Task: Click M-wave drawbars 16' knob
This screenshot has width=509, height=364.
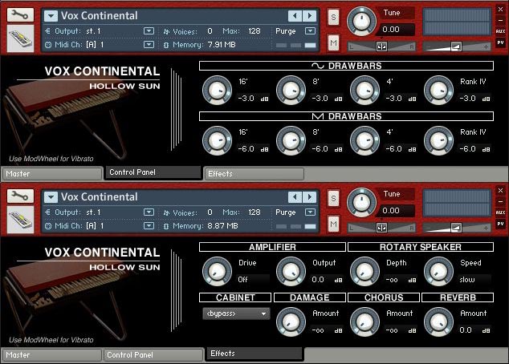Action: coord(218,141)
